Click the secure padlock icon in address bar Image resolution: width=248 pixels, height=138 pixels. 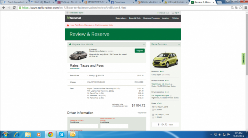tap(20, 8)
